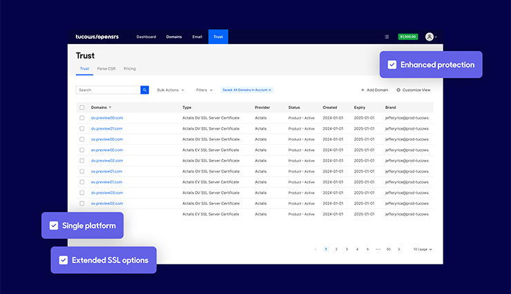
Task: Open the 10 / page size dropdown
Action: (x=423, y=249)
